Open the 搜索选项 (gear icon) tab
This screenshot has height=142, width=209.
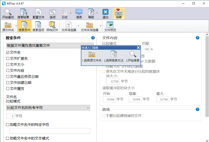click(x=38, y=26)
